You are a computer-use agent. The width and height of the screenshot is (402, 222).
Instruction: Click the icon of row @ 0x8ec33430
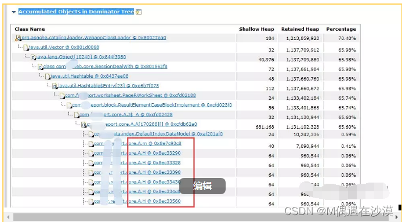[91, 183]
